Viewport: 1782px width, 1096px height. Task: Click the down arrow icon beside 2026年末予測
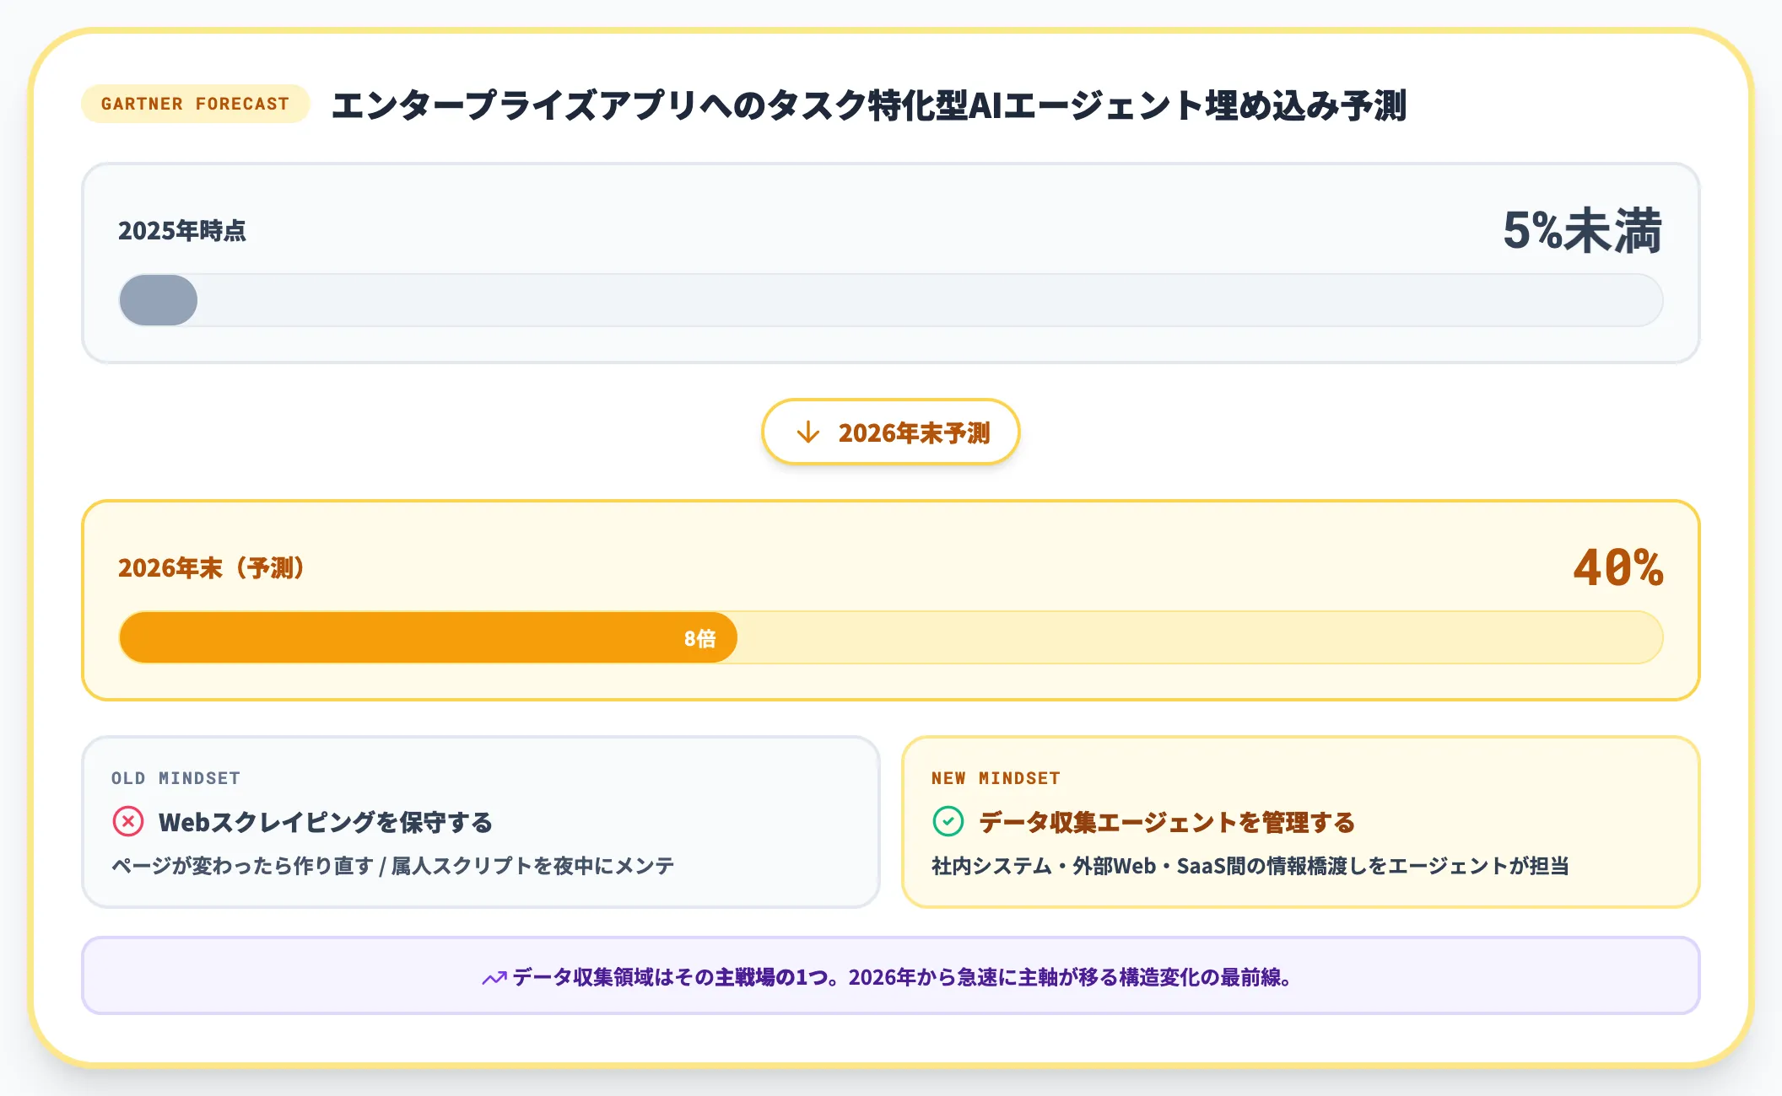807,432
